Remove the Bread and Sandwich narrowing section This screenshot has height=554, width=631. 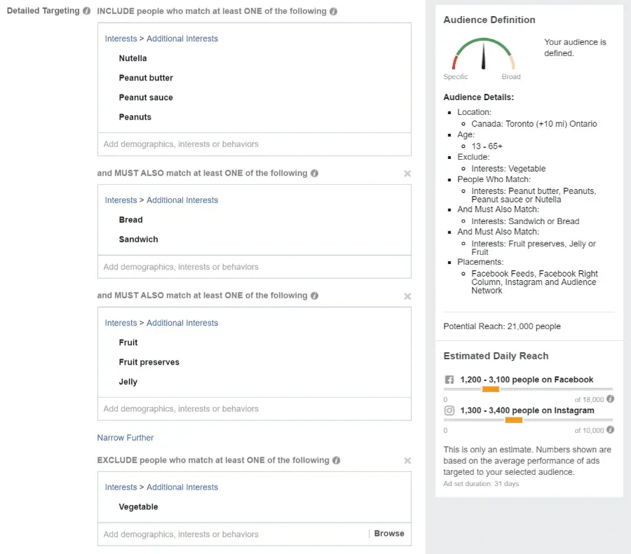[407, 174]
